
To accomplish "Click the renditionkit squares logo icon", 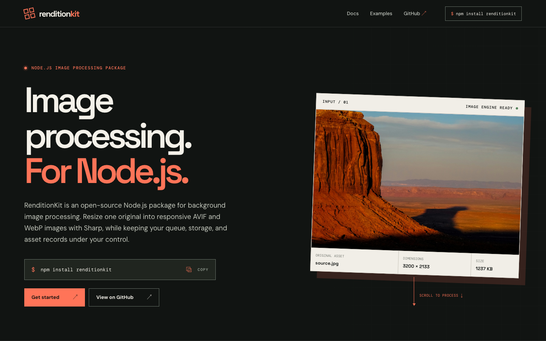I will [x=29, y=13].
